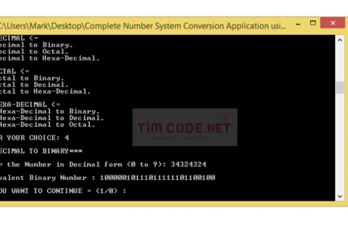Click the scrollbar down arrow
The image size is (348, 232).
pyautogui.click(x=340, y=196)
